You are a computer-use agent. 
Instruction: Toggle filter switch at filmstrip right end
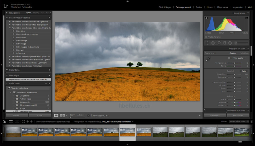coord(251,121)
